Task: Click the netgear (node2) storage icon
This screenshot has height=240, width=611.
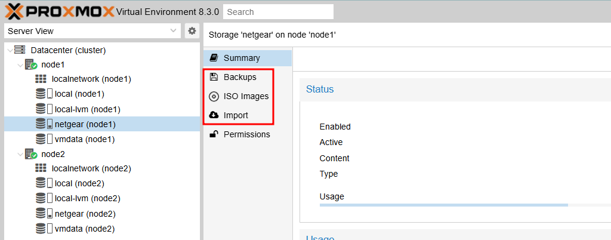Action: (44, 214)
